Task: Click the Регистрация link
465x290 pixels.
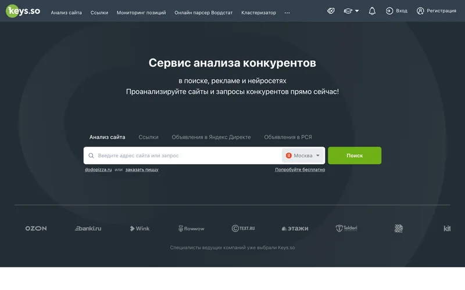Action: pyautogui.click(x=437, y=11)
